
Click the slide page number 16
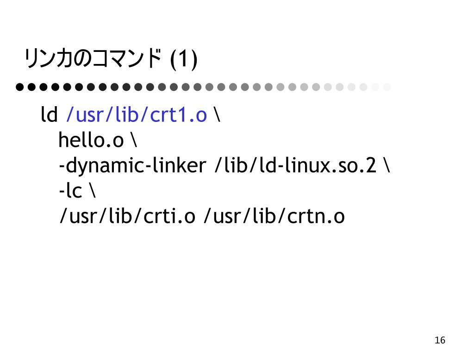[440, 340]
